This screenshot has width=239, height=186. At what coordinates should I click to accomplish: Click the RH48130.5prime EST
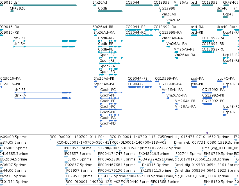coord(205,185)
